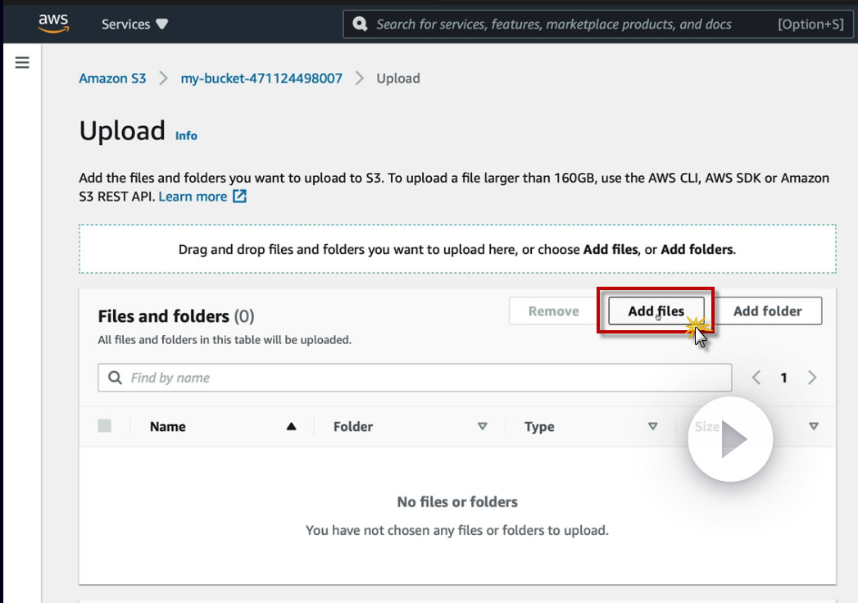
Task: Navigate to Amazon S3 breadcrumb
Action: tap(112, 79)
